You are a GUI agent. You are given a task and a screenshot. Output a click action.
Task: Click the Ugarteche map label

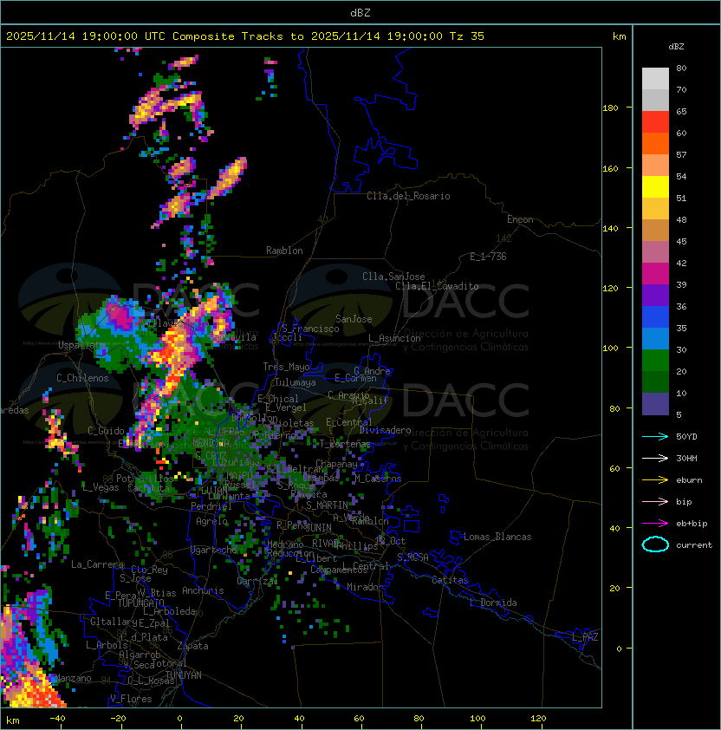(x=214, y=550)
